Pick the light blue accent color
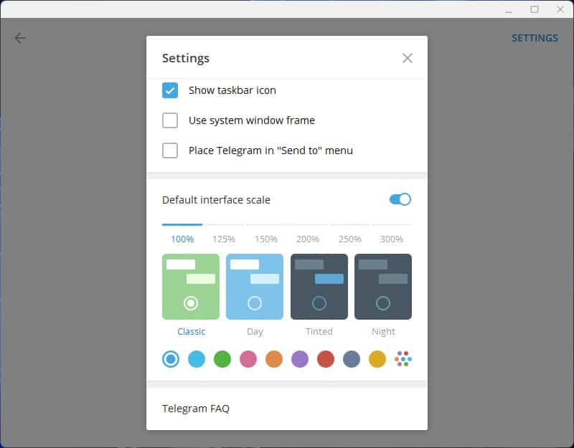The height and width of the screenshot is (448, 574). click(197, 359)
